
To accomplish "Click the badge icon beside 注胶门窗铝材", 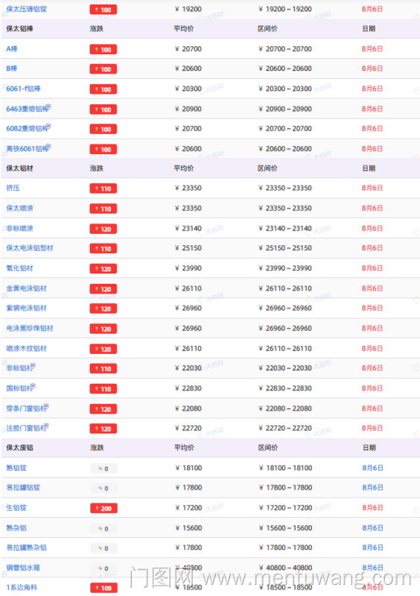I will tap(46, 425).
